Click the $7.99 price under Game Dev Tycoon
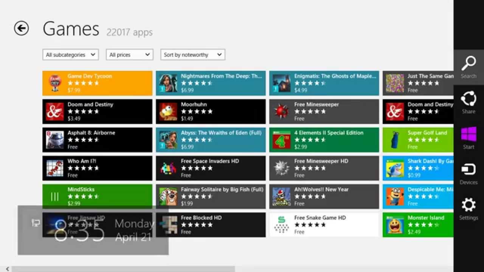The image size is (484, 272). [x=74, y=90]
